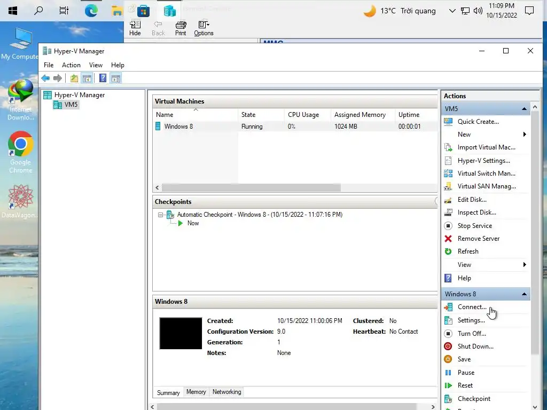The image size is (547, 410).
Task: Open the Windows Start menu
Action: pos(13,11)
